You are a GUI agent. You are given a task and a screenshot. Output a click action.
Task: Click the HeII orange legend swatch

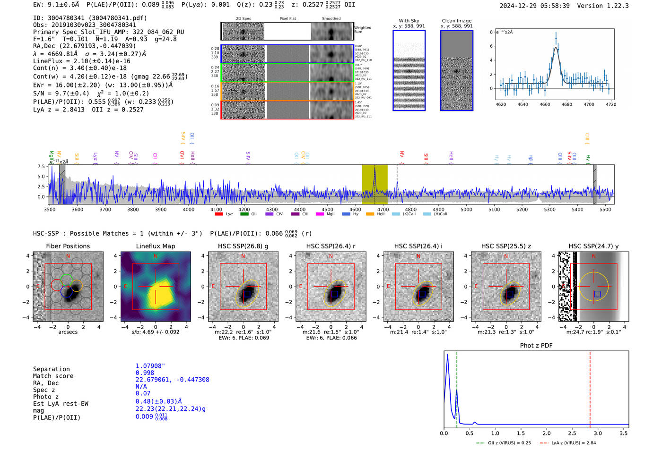[370, 214]
